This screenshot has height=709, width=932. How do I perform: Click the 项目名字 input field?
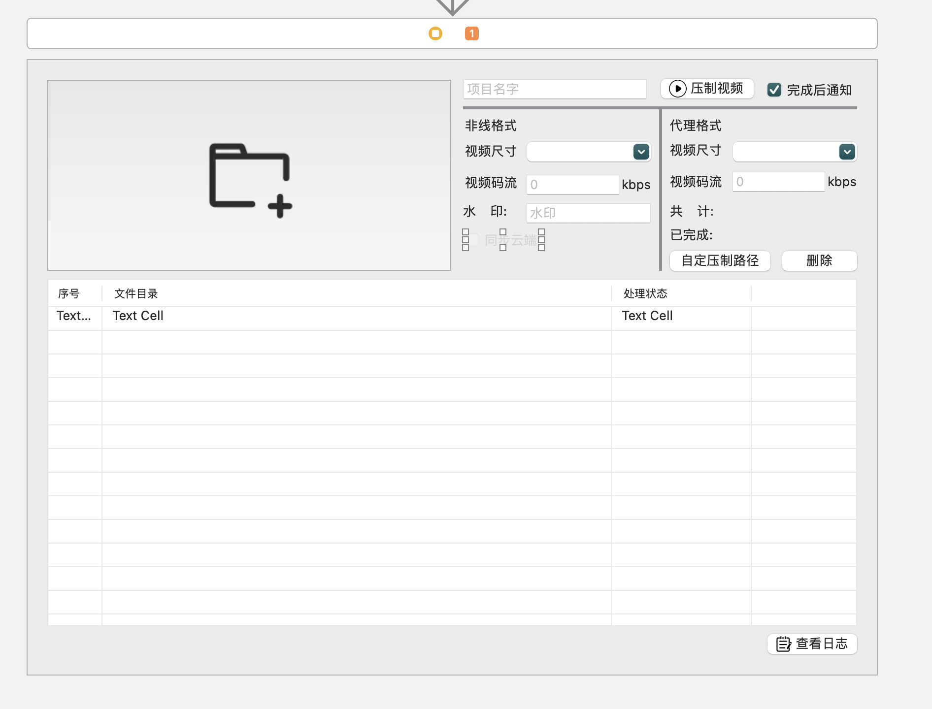coord(555,89)
